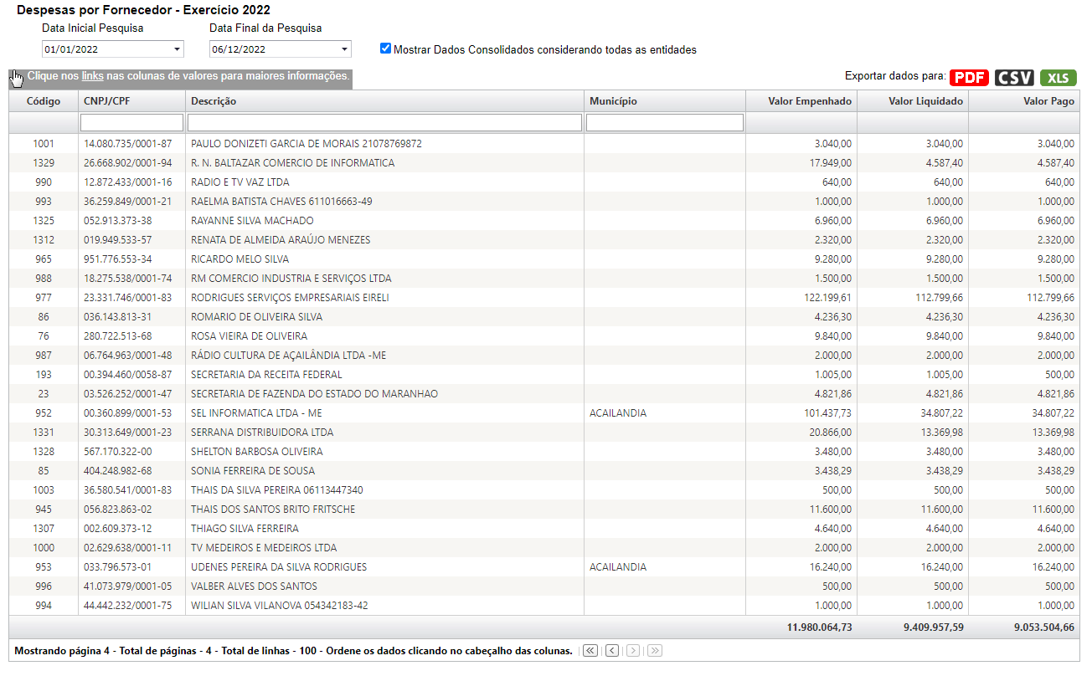
Task: Select row TV MEDEIROS E MEDEIROS LTDA
Action: pos(544,548)
